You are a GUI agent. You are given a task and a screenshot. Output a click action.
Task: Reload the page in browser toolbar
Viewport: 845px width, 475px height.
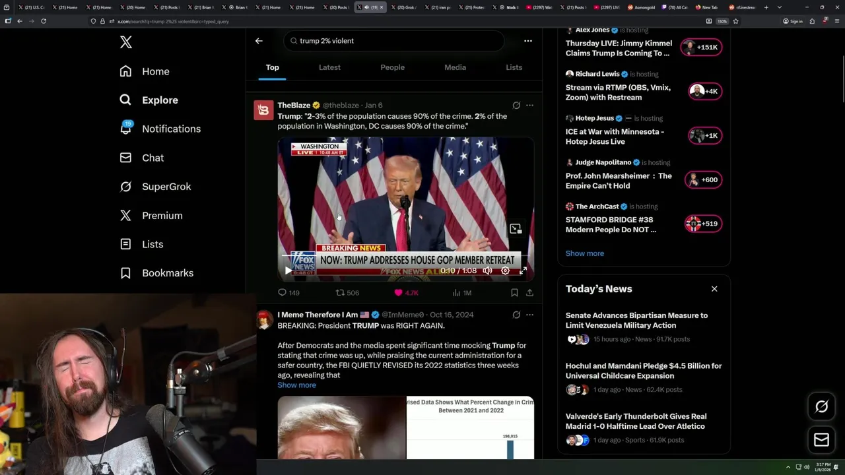point(44,21)
